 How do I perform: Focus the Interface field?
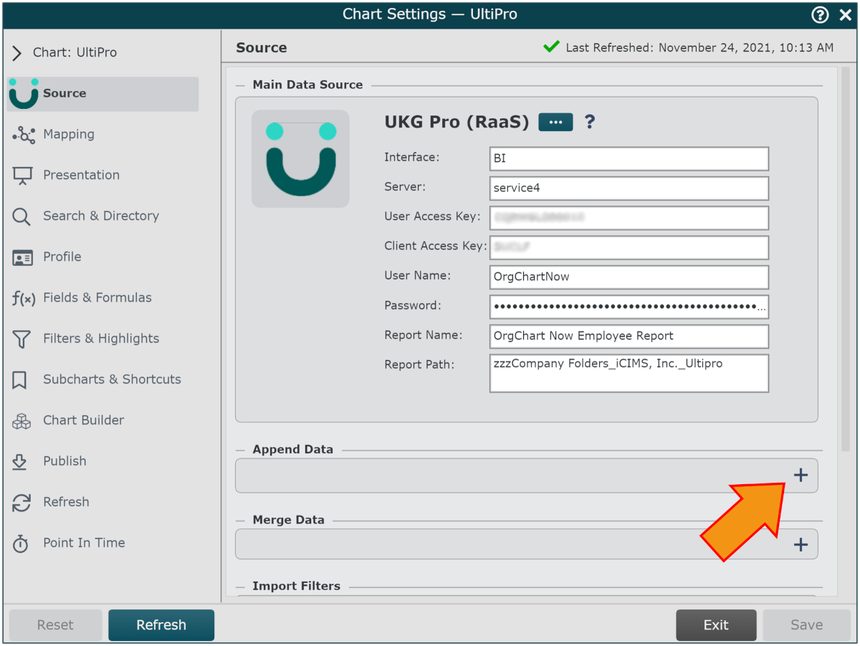pyautogui.click(x=629, y=159)
